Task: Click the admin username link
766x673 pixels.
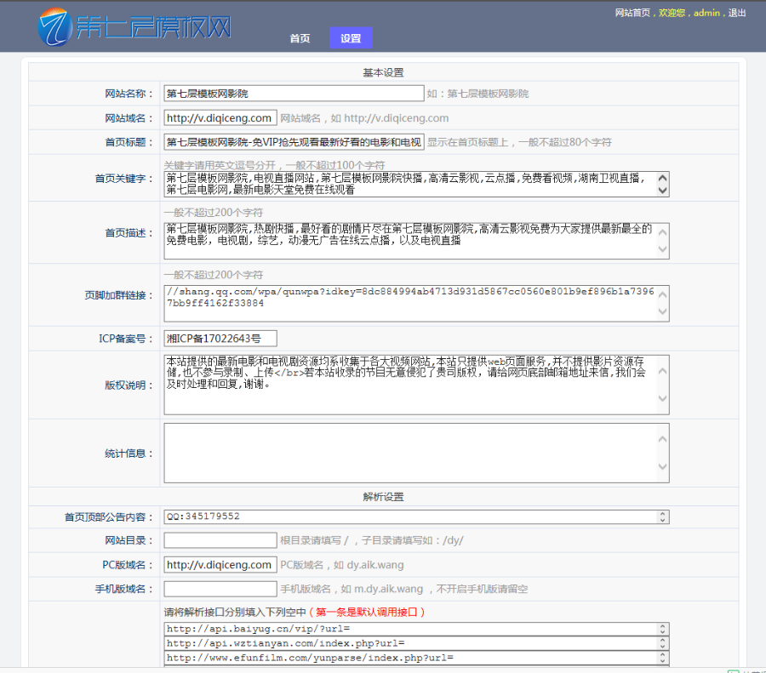Action: coord(706,13)
